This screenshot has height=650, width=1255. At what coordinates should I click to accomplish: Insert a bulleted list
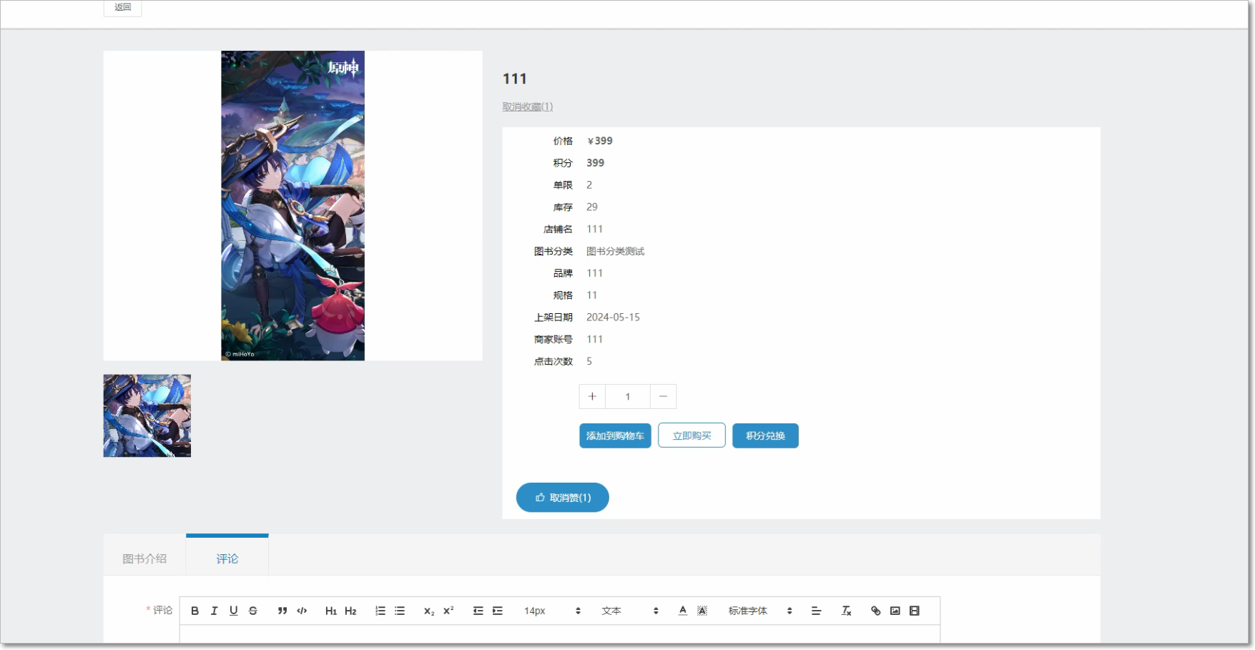pos(400,611)
